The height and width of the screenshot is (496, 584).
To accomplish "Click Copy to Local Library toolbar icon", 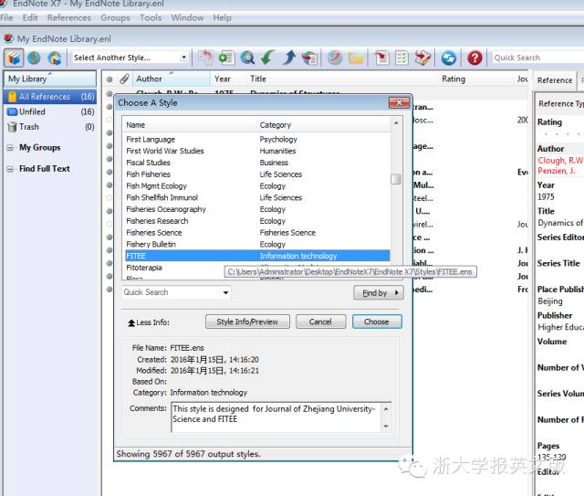I will pos(204,58).
